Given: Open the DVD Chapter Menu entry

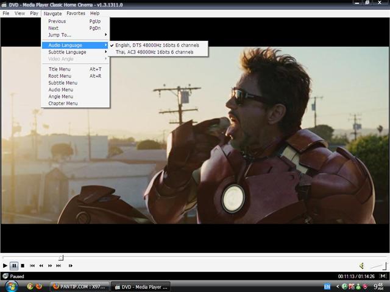Looking at the screenshot, I should click(x=76, y=103).
